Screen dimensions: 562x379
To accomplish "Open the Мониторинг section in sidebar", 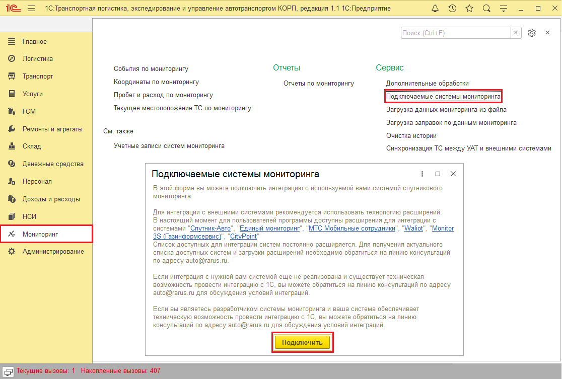I will (40, 234).
